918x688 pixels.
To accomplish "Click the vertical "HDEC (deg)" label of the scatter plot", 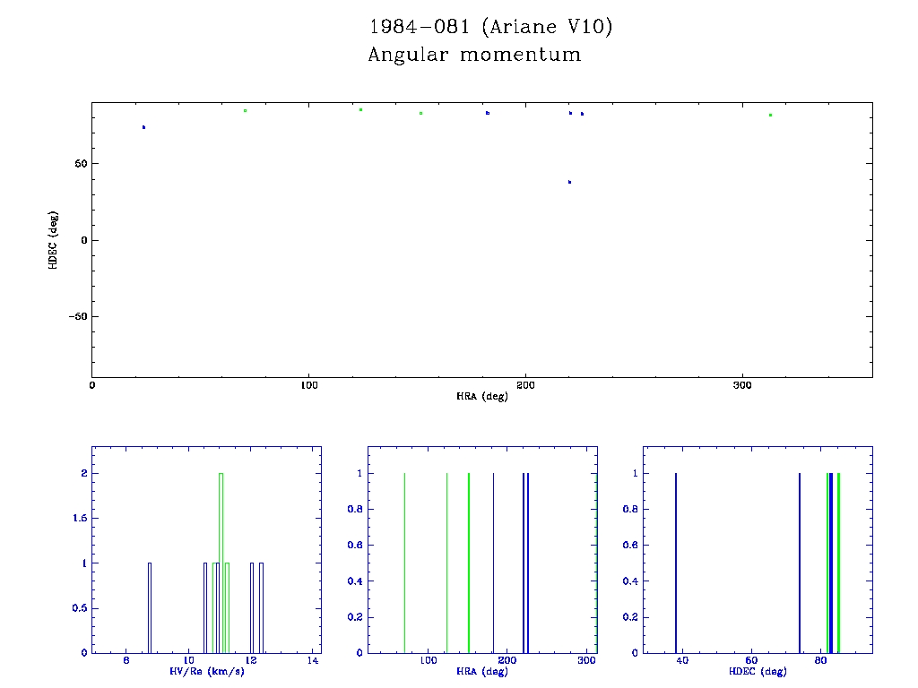I will pyautogui.click(x=53, y=240).
